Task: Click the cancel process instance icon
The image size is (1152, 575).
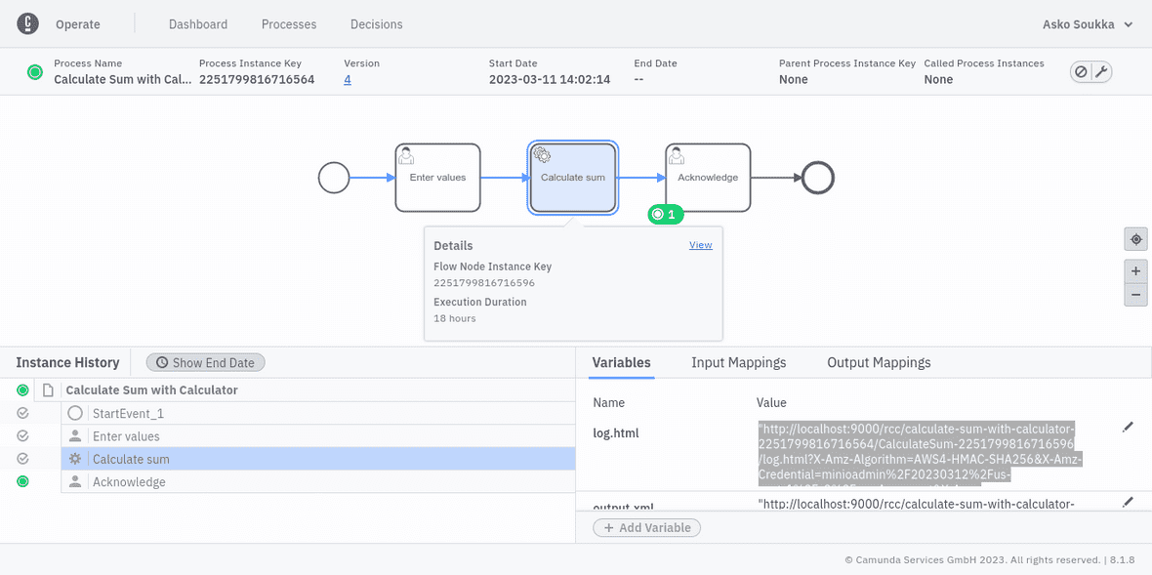Action: pos(1080,71)
